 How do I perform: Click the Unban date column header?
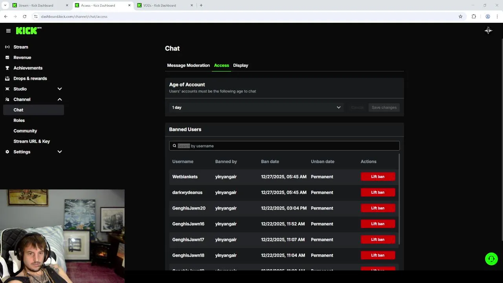pyautogui.click(x=323, y=162)
